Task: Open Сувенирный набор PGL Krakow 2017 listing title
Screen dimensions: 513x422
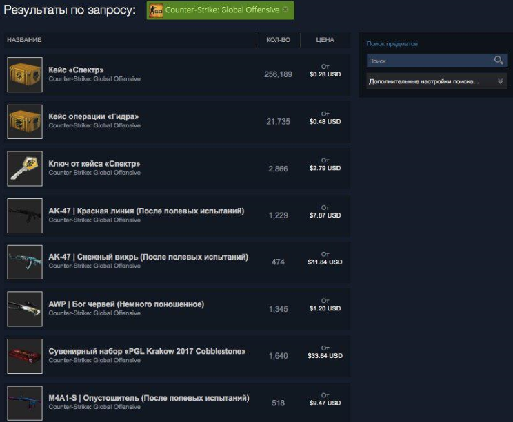Action: [x=147, y=352]
